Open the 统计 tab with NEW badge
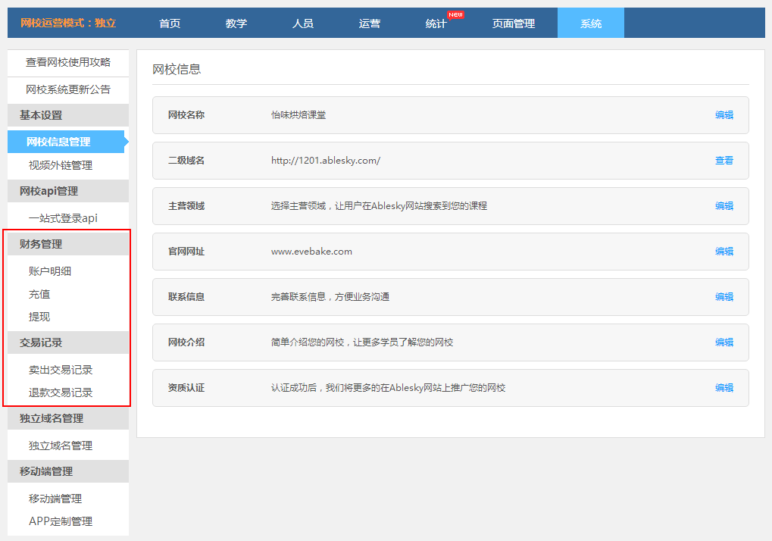This screenshot has width=772, height=541. point(436,23)
